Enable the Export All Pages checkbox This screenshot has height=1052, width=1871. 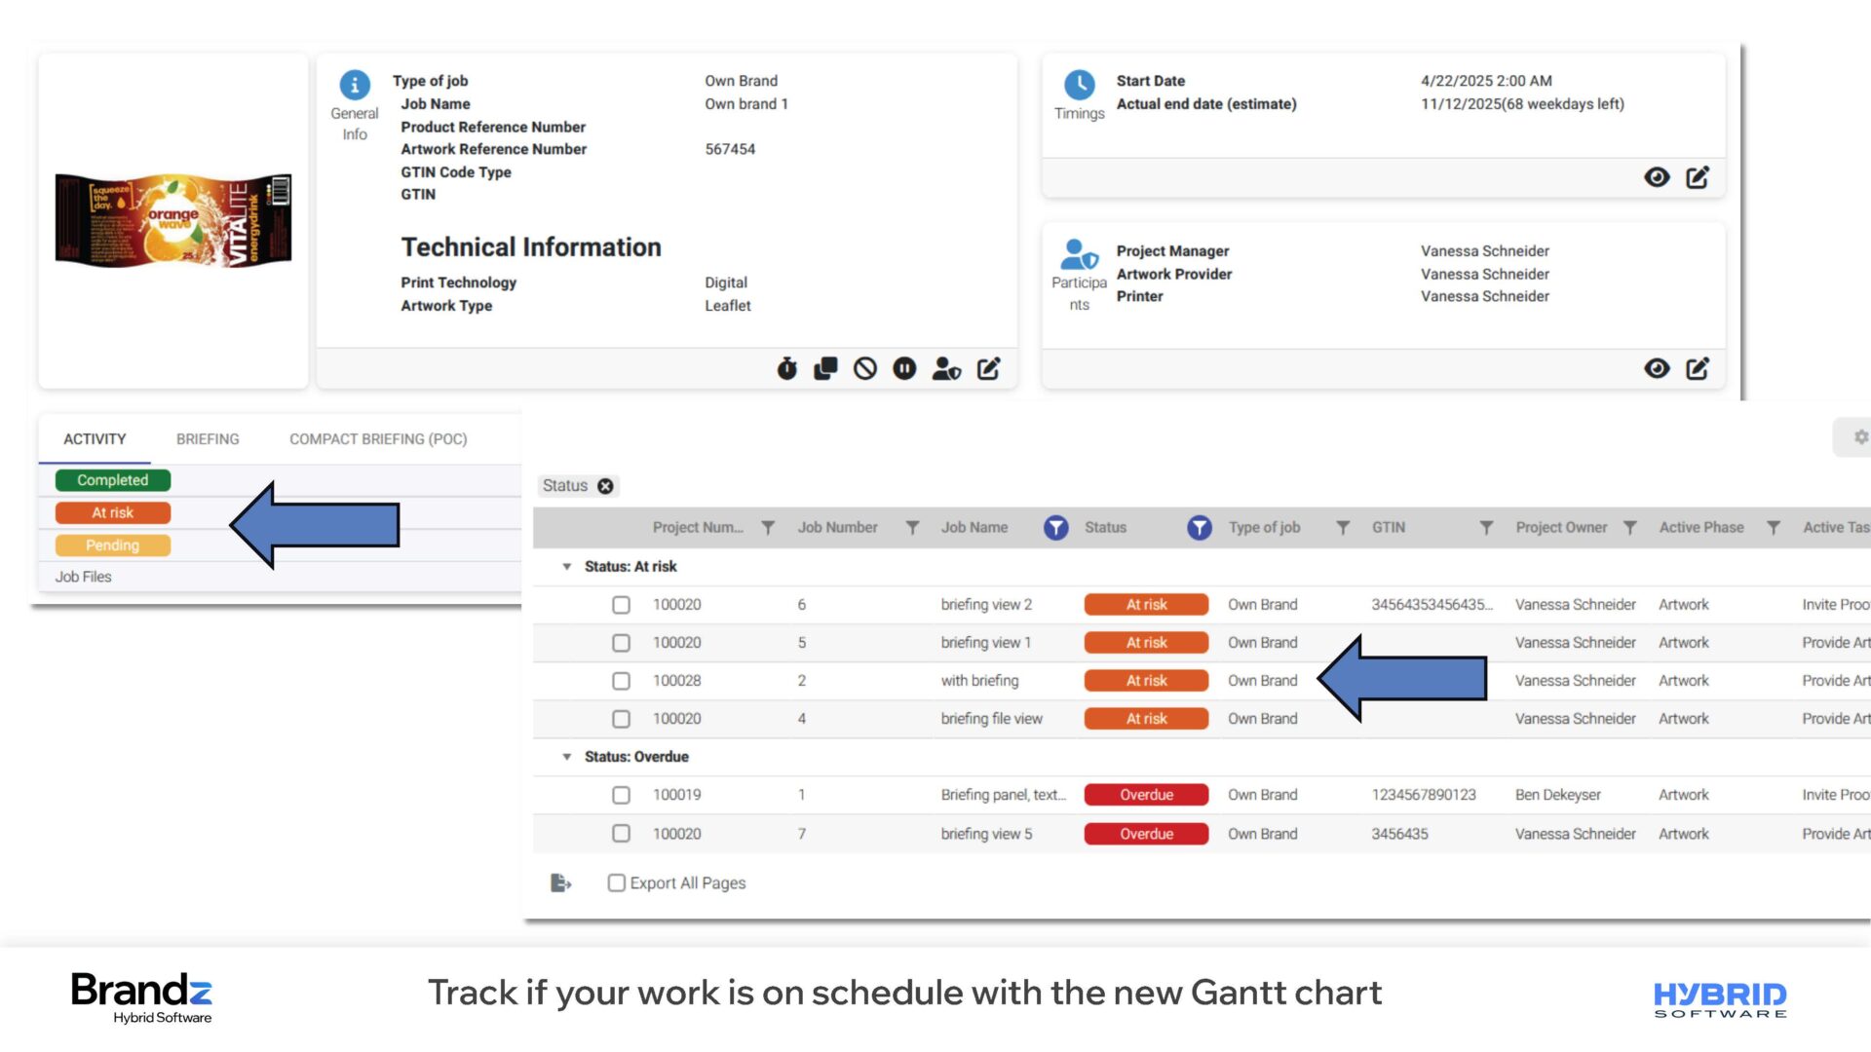(x=616, y=883)
